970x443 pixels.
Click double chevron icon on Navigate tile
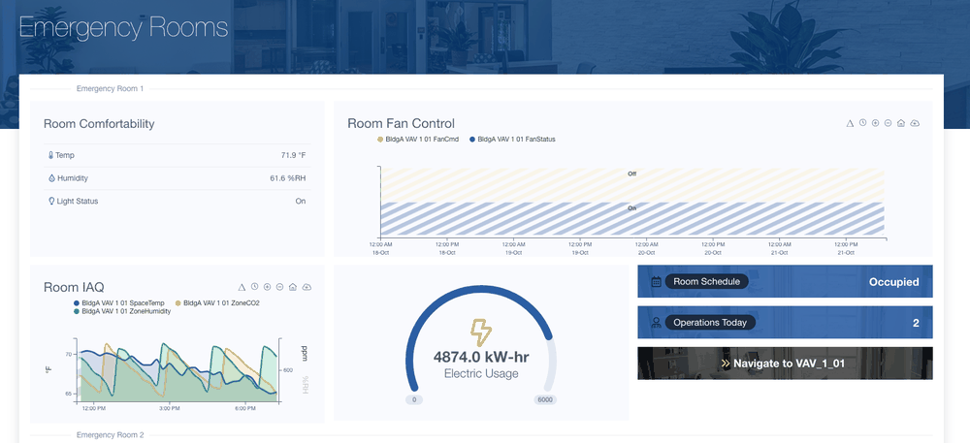click(x=726, y=364)
